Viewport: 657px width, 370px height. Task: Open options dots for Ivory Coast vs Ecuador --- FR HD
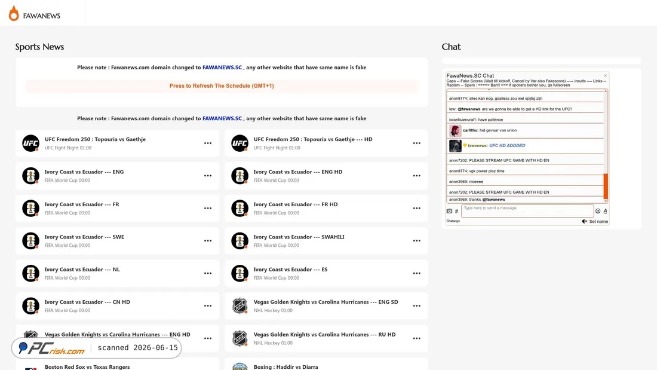(416, 208)
